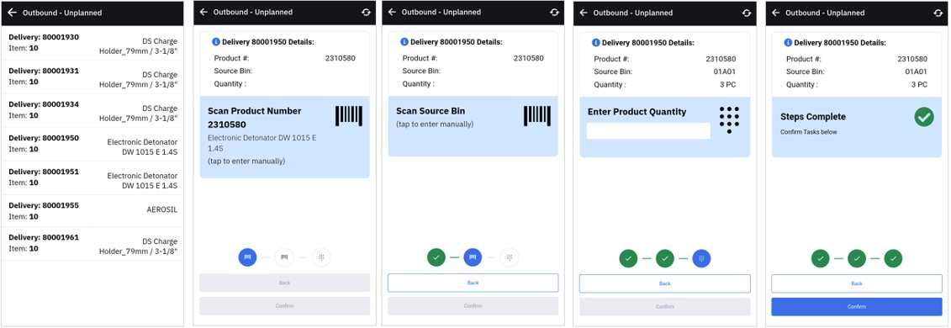Tap the numeric keypad icon beside Enter Product Quantity
Image resolution: width=951 pixels, height=328 pixels.
coord(729,120)
